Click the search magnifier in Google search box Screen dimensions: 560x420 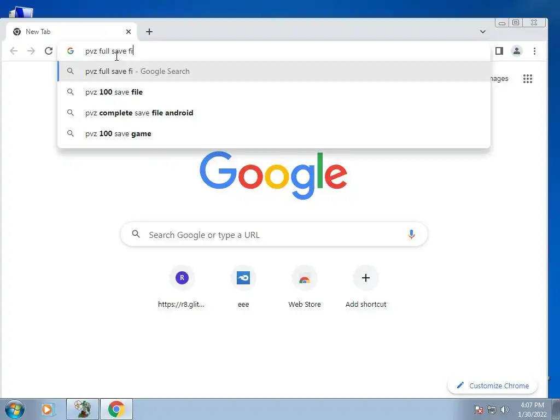pyautogui.click(x=136, y=234)
